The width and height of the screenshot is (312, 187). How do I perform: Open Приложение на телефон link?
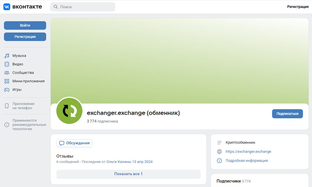pos(23,106)
